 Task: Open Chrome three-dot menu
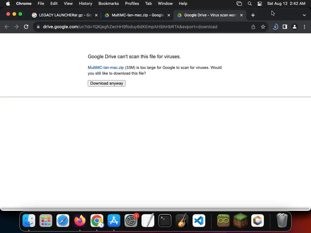[x=304, y=27]
